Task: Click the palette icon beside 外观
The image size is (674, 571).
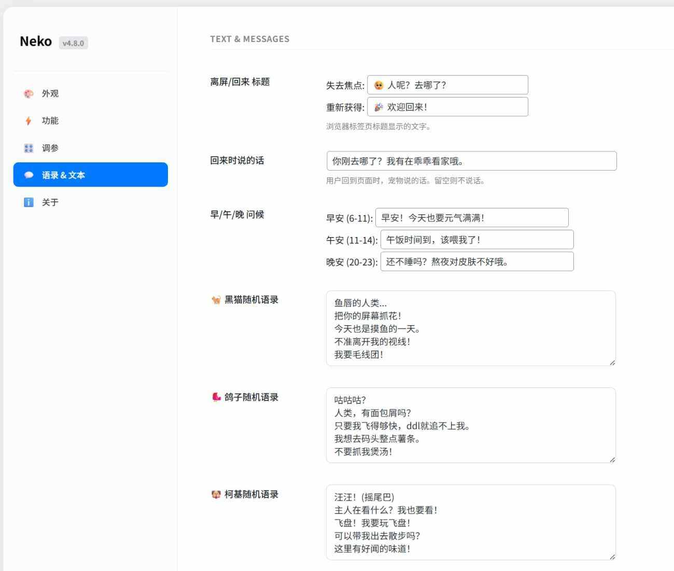Action: point(29,94)
